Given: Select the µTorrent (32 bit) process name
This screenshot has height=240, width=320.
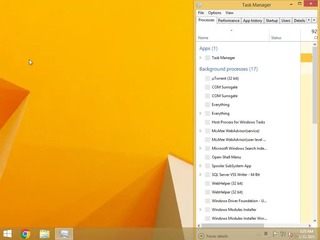Looking at the screenshot, I should [x=225, y=78].
